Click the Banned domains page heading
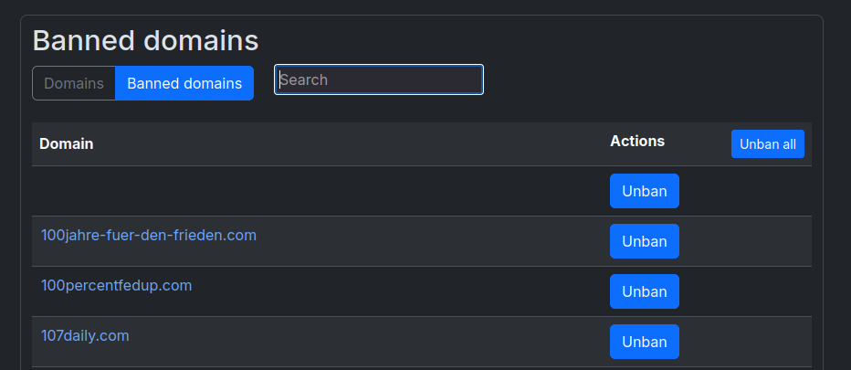Viewport: 851px width, 370px height. [x=145, y=41]
